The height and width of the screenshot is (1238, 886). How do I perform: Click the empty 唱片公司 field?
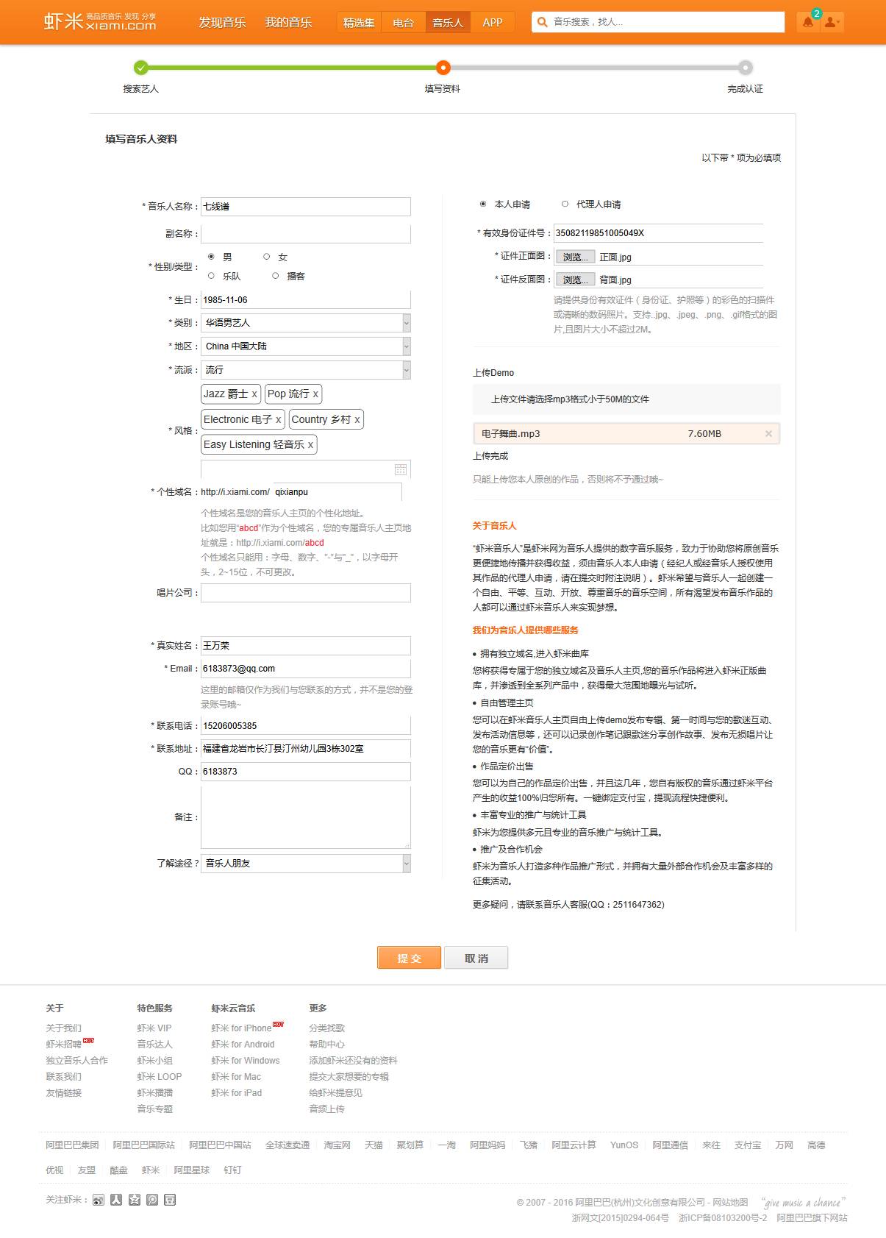click(x=306, y=593)
